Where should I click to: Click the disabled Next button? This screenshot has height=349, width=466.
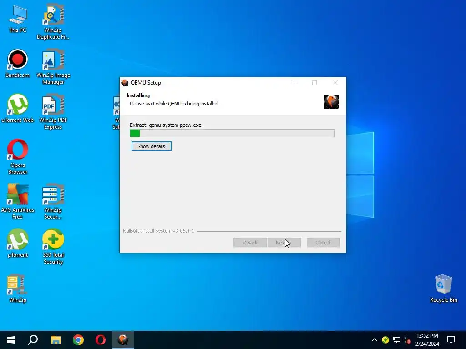tap(284, 243)
